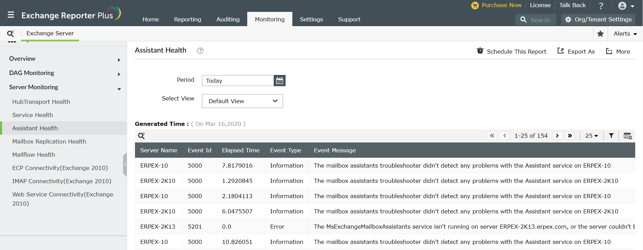This screenshot has height=250, width=643.
Task: Open Assistant Health help info icon
Action: 200,51
